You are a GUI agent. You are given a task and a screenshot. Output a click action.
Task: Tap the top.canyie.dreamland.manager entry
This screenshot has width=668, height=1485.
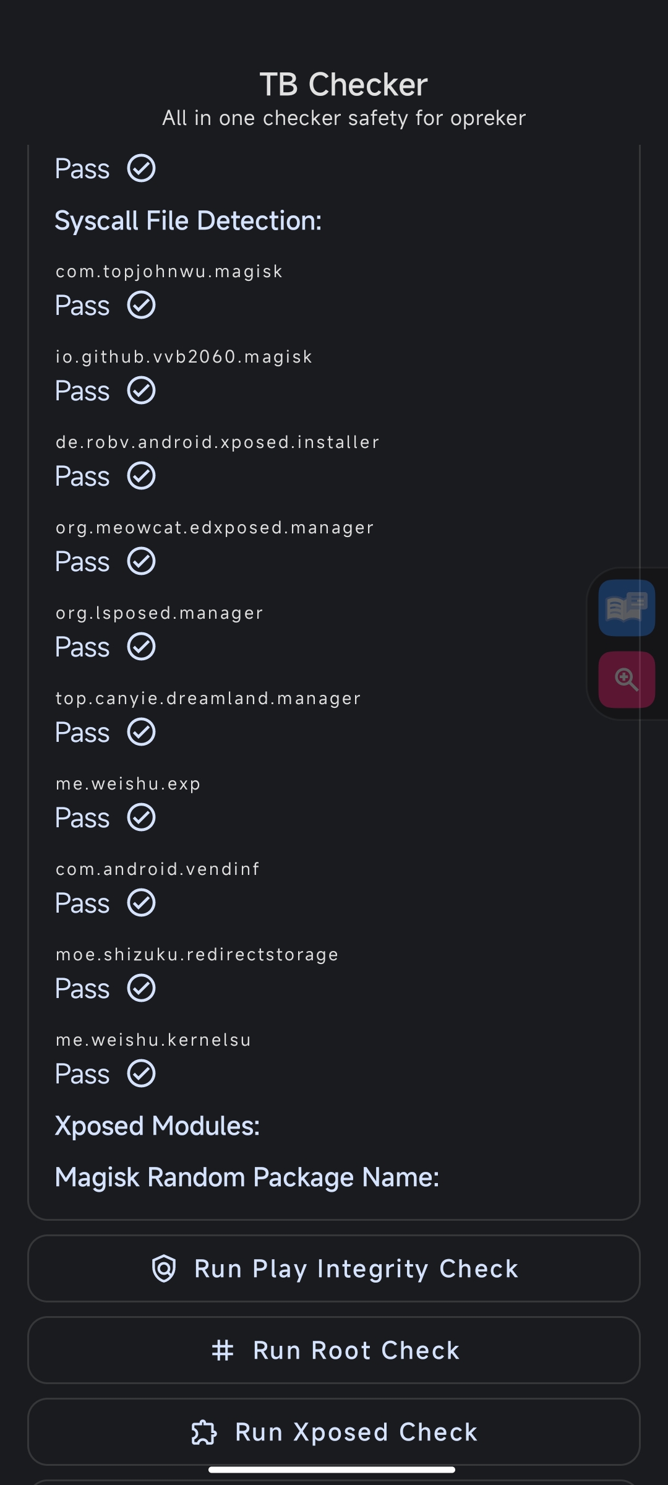click(x=208, y=699)
